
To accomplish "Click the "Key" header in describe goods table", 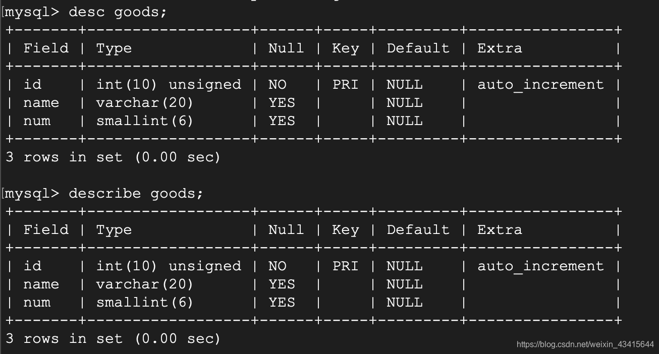I will coord(345,230).
